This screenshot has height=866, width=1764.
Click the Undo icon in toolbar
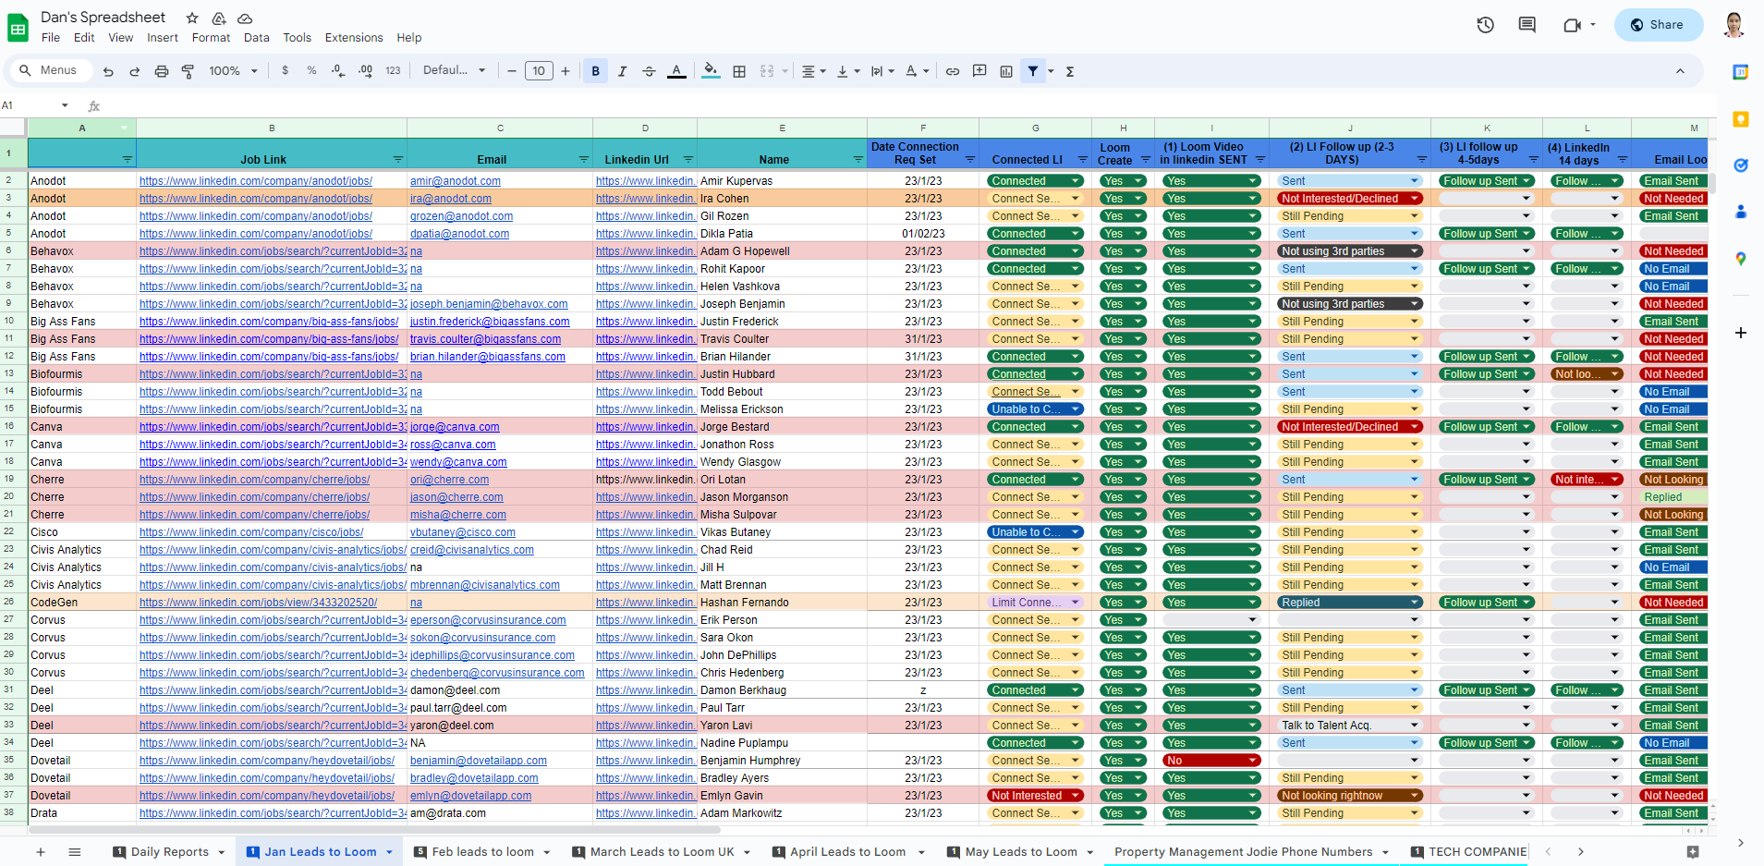(108, 71)
